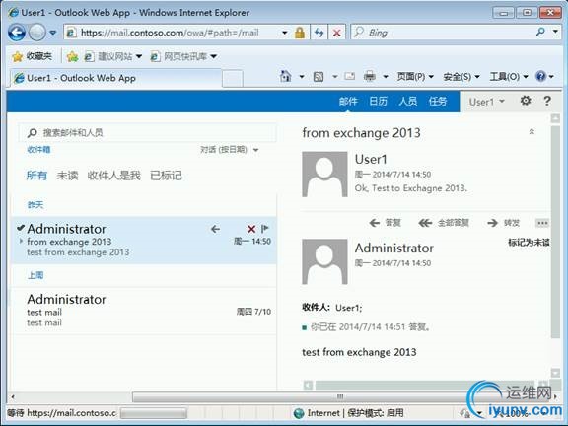Screen dimensions: 568x426
Task: Click the printer icon in the command bar
Action: 369,76
